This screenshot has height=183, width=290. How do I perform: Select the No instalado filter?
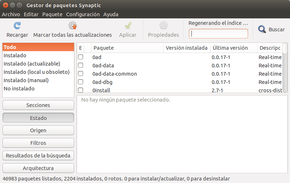point(38,89)
